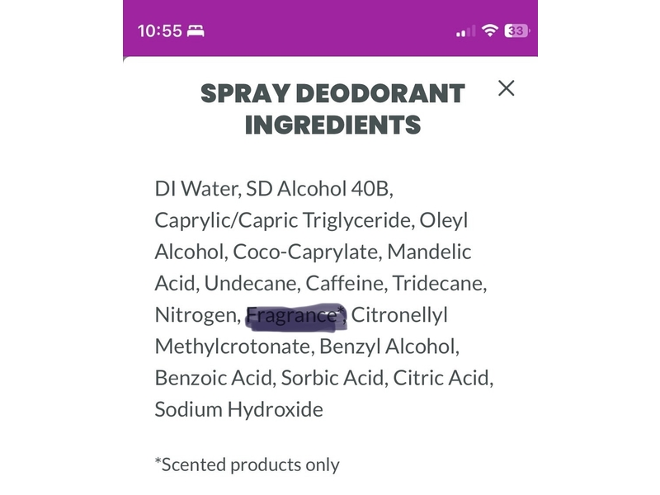Viewport: 660px width, 495px height.
Task: Tap the Benzoic Acid ingredient
Action: [214, 378]
